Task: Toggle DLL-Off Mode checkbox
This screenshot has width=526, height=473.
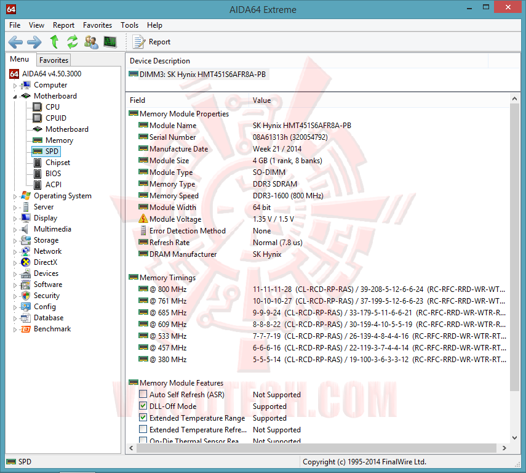Action: (143, 405)
